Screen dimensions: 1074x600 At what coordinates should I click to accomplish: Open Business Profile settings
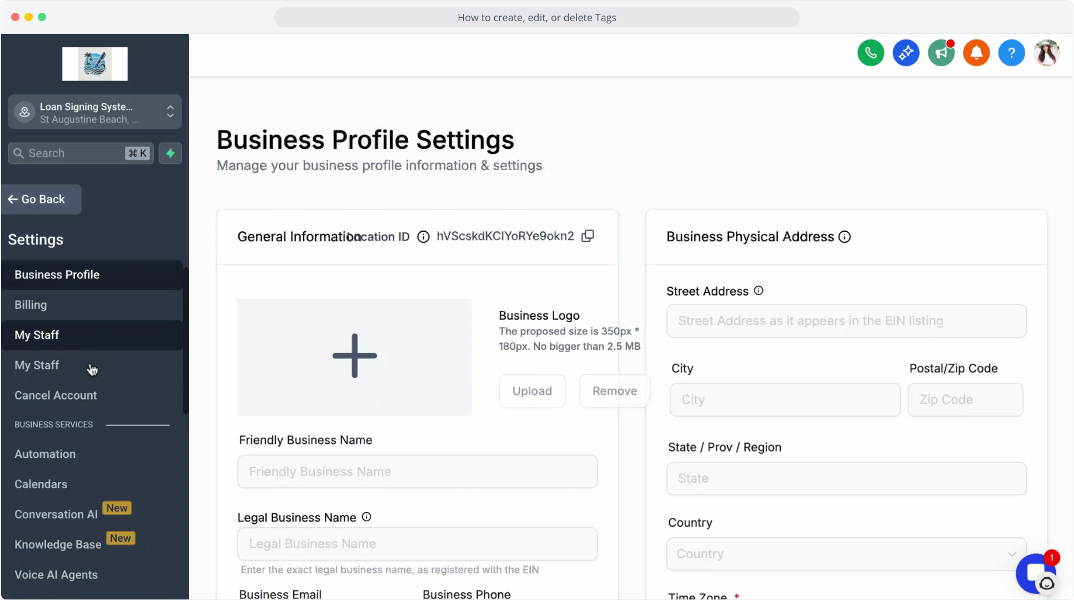coord(92,275)
